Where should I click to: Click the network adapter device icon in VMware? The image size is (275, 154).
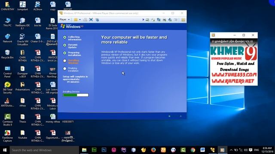coord(159,20)
